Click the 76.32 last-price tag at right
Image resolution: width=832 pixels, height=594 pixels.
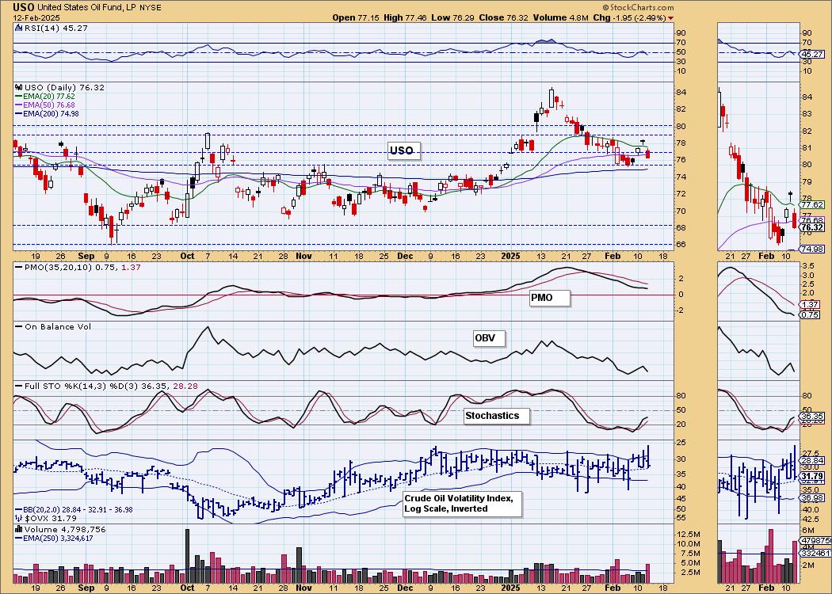click(813, 227)
